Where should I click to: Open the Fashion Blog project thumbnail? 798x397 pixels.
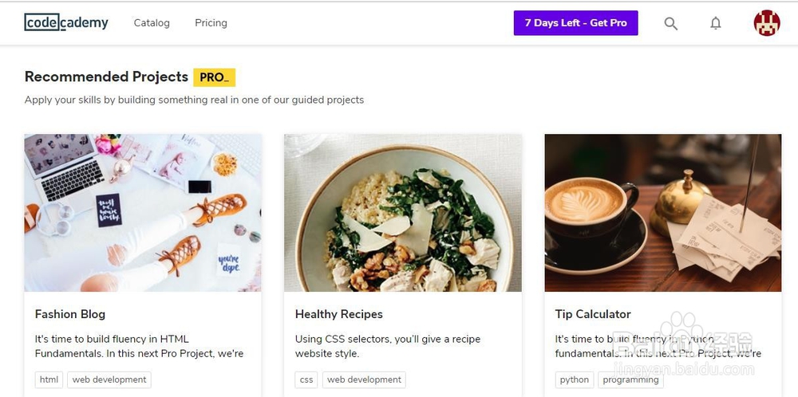143,212
